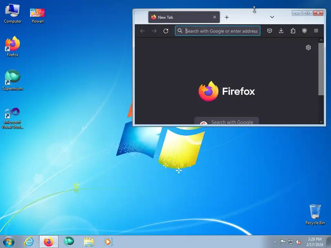Click the muted volume tray icon
Image resolution: width=331 pixels, height=248 pixels.
pos(298,242)
